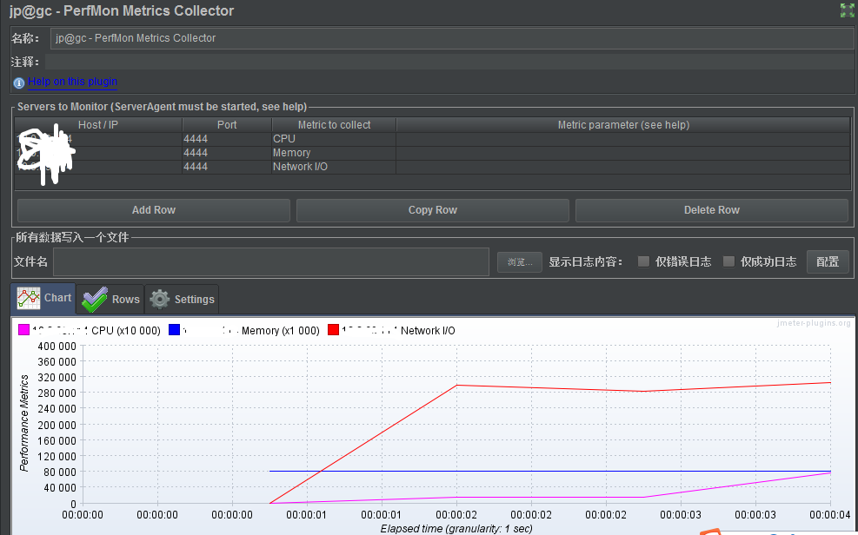Select the CPU metric cell

click(334, 139)
